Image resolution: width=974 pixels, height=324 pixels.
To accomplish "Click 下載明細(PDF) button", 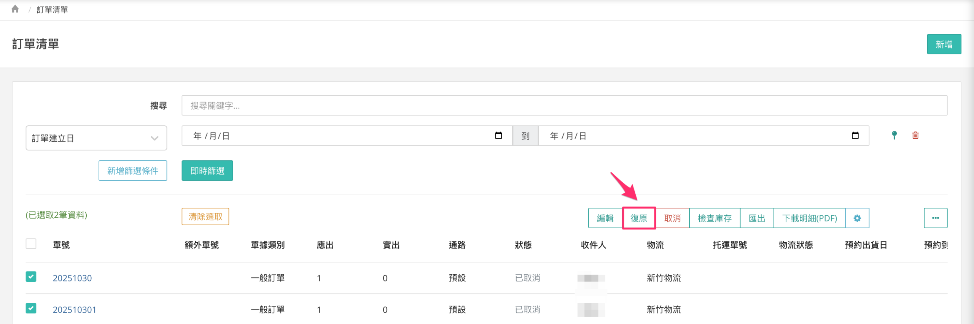I will point(809,218).
